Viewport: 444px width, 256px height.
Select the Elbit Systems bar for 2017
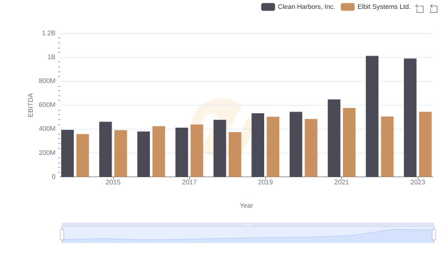pyautogui.click(x=197, y=150)
